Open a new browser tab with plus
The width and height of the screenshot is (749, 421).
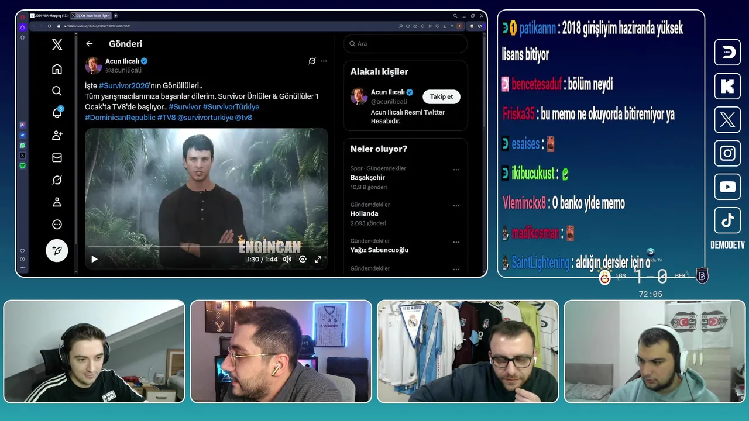[x=115, y=16]
